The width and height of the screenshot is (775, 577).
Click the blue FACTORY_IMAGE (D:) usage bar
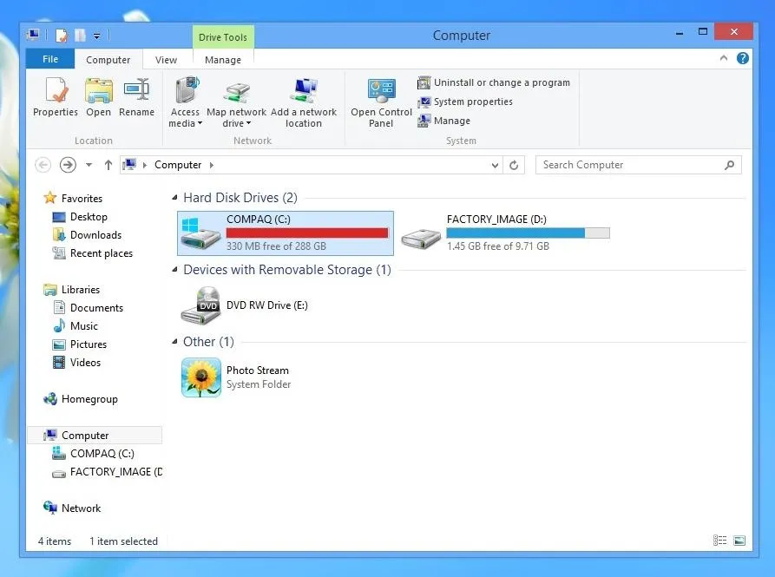pyautogui.click(x=528, y=233)
